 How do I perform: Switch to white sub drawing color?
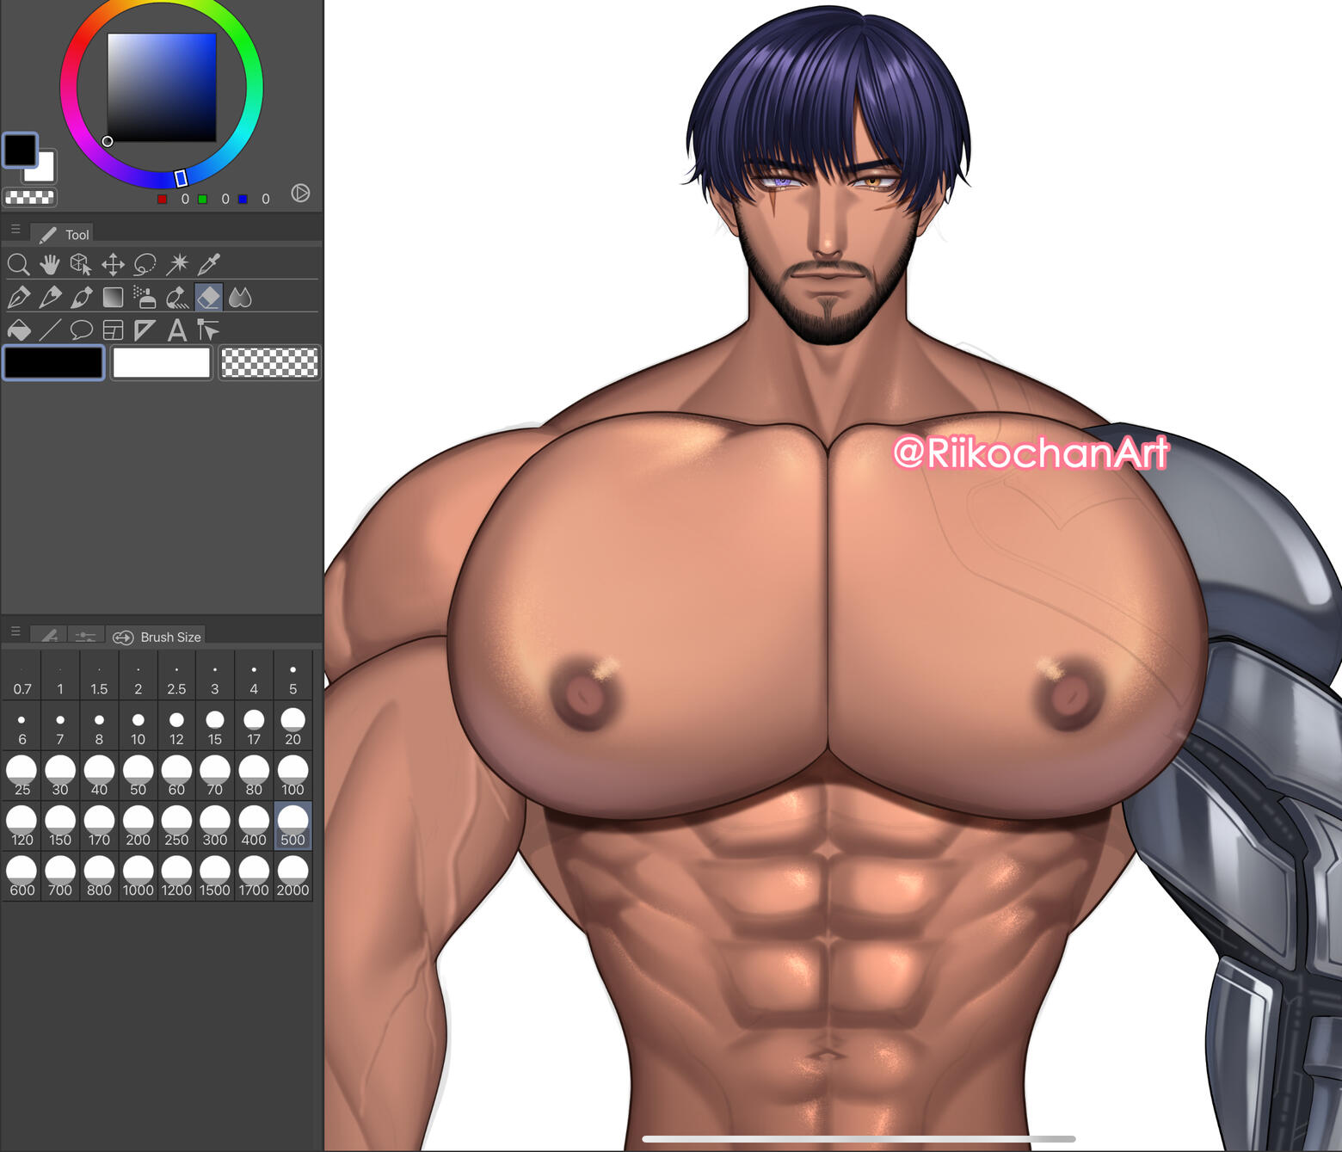tap(162, 363)
